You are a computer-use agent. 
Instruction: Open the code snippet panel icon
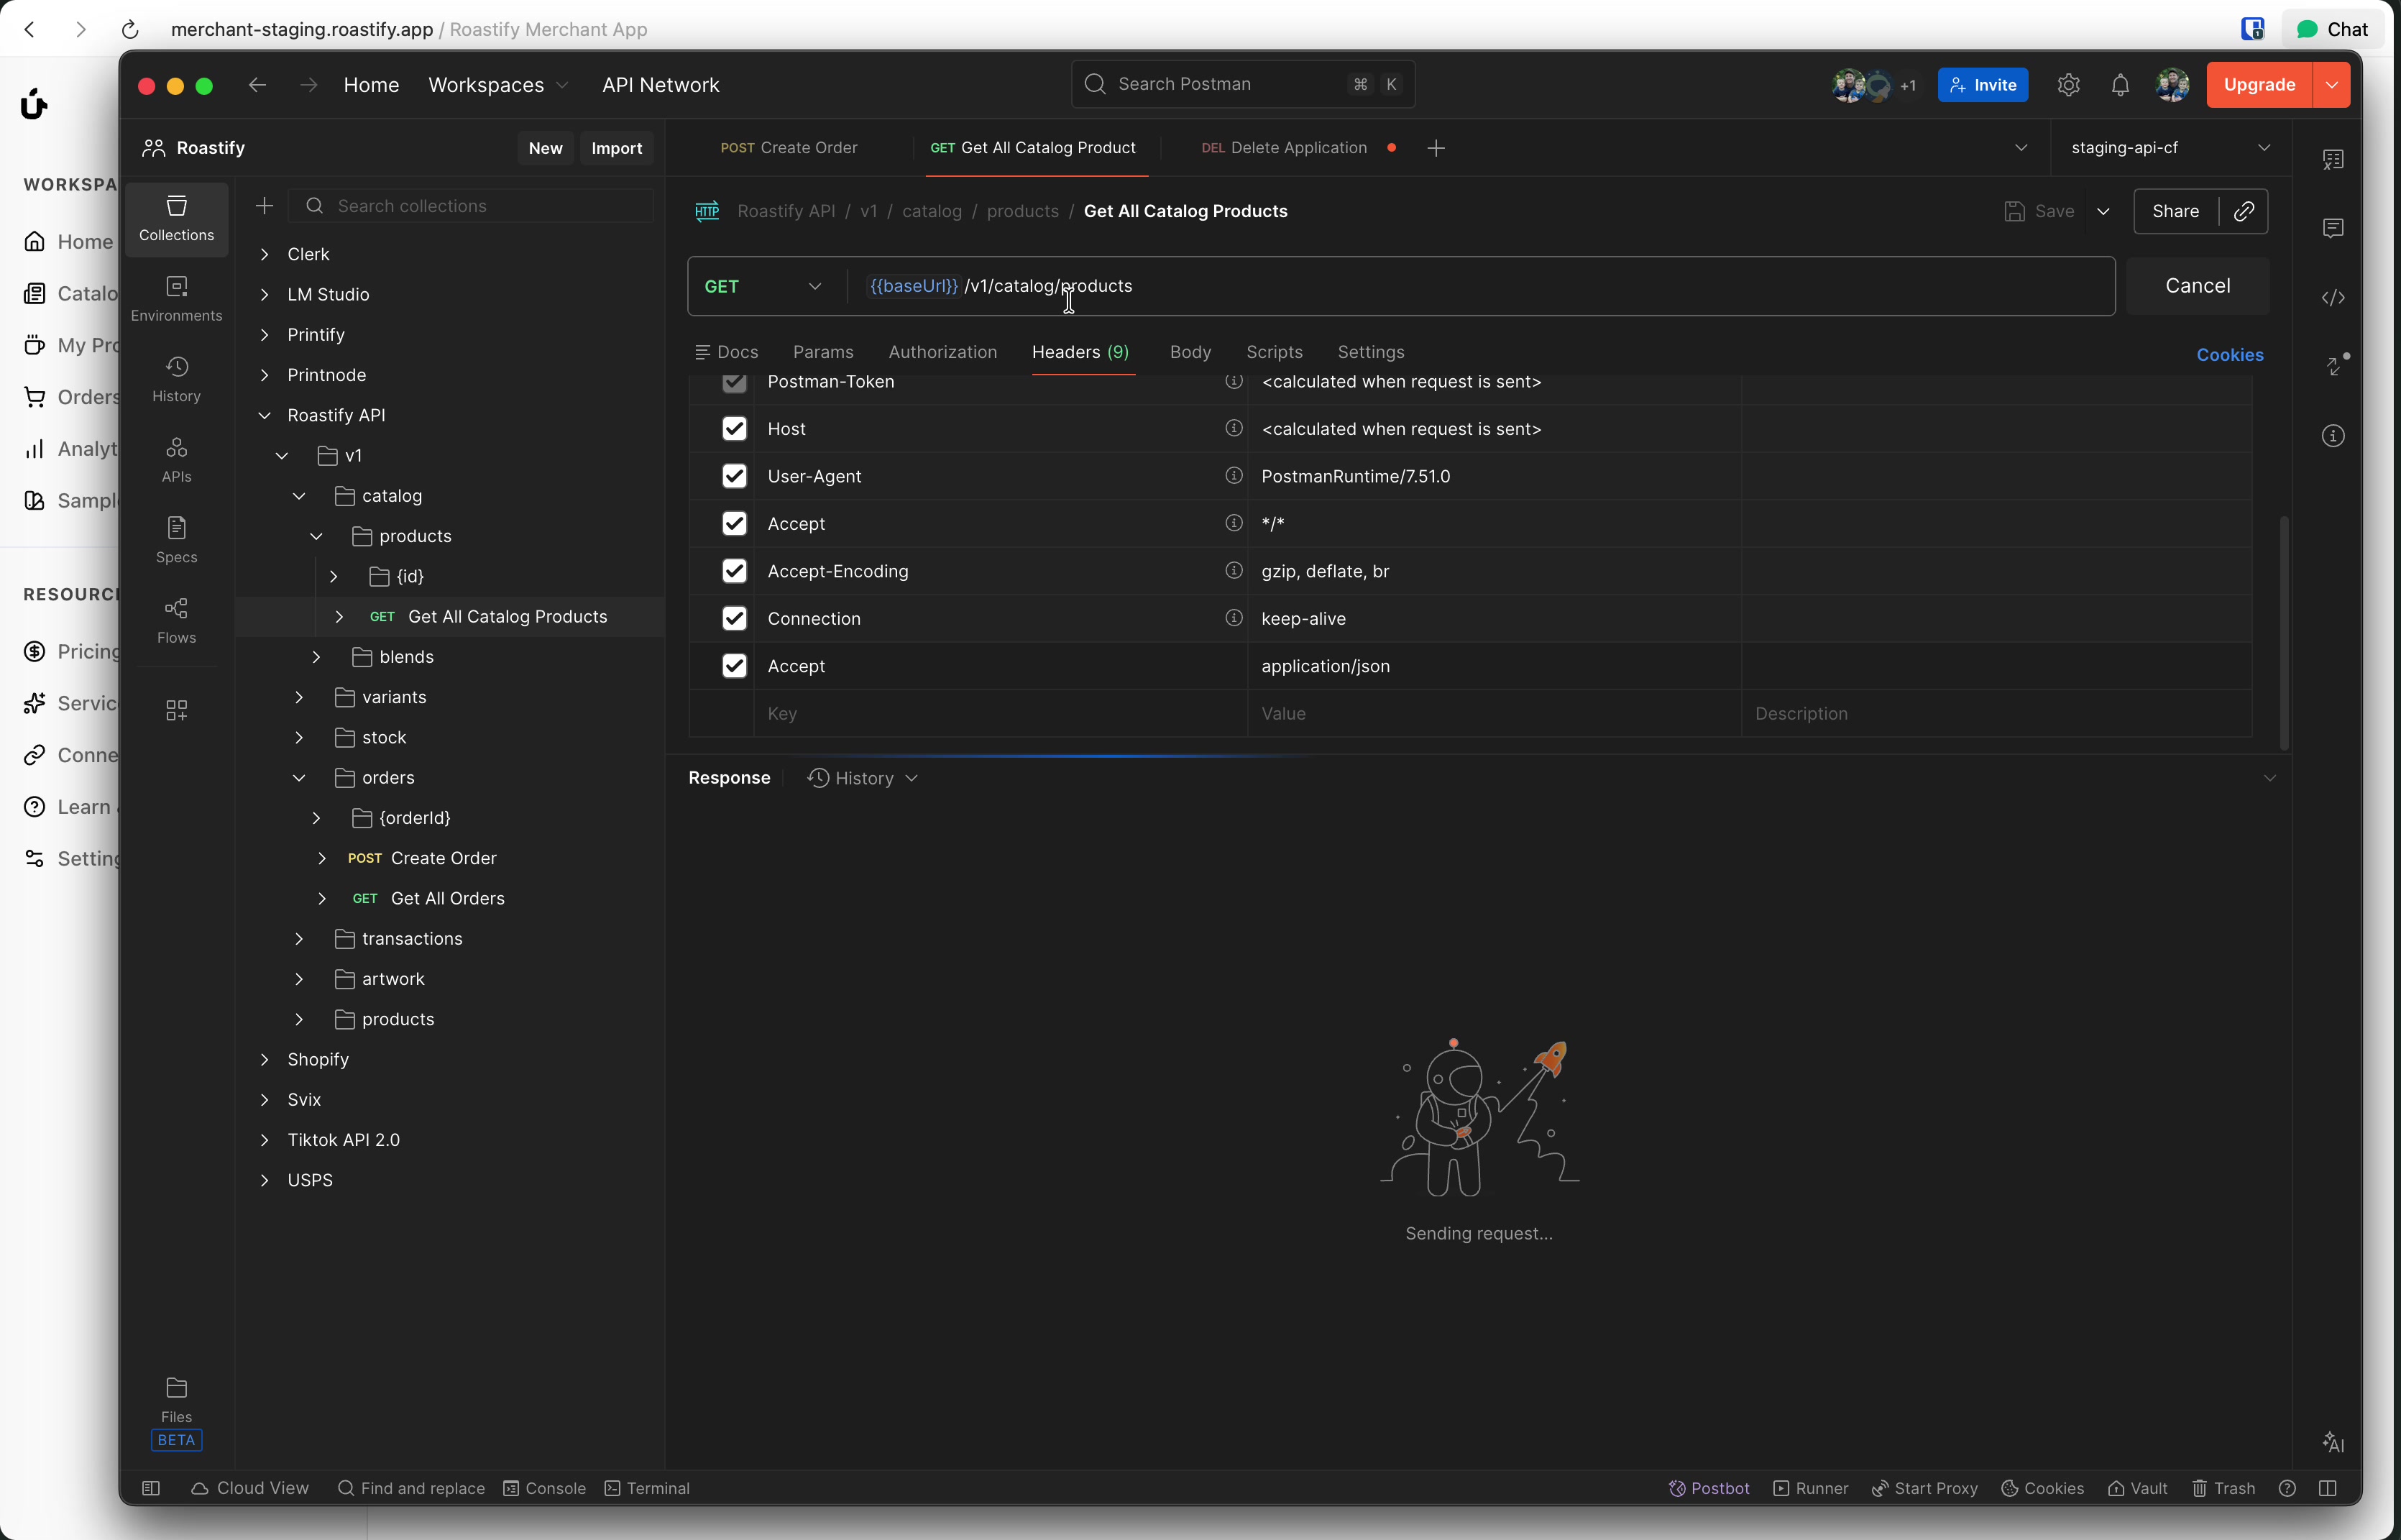point(2332,297)
